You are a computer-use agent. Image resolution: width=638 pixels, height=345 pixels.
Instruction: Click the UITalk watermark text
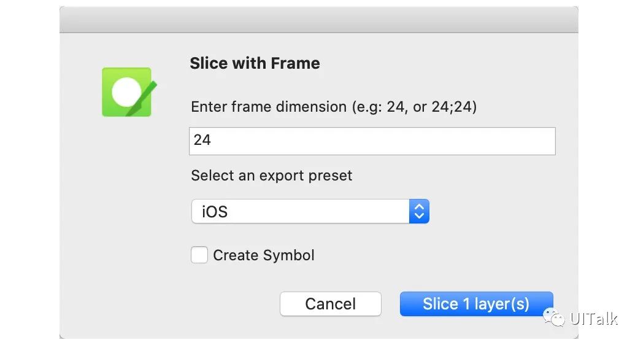pyautogui.click(x=594, y=319)
